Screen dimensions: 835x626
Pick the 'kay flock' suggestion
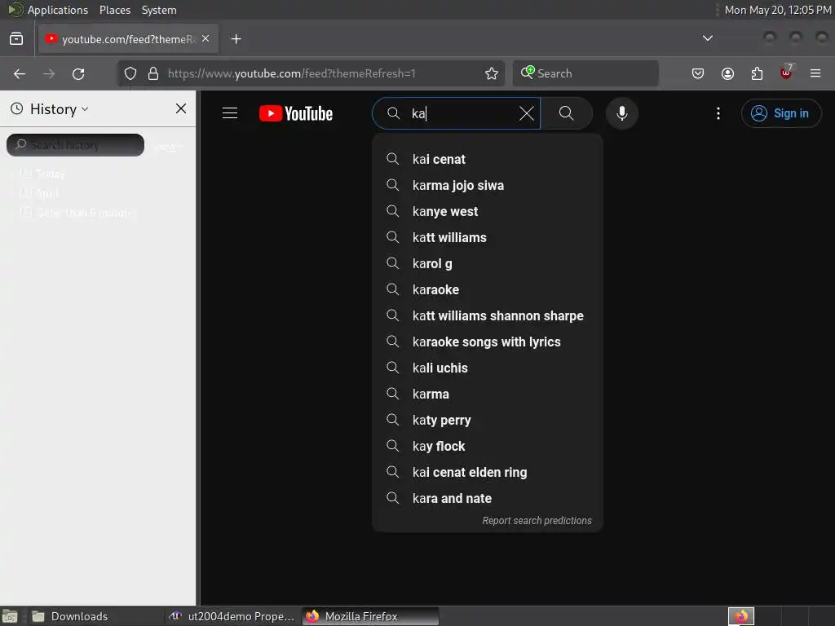tap(488, 446)
